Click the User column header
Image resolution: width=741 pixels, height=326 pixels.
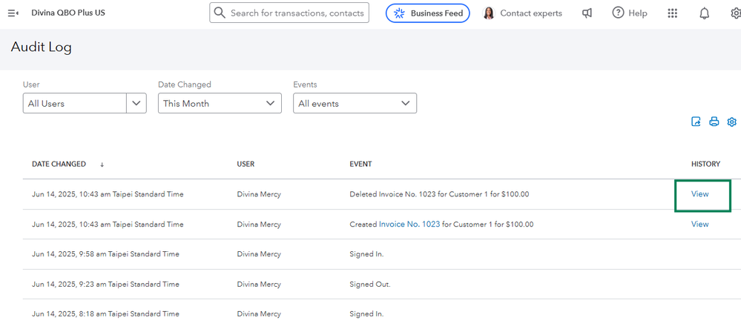click(246, 164)
